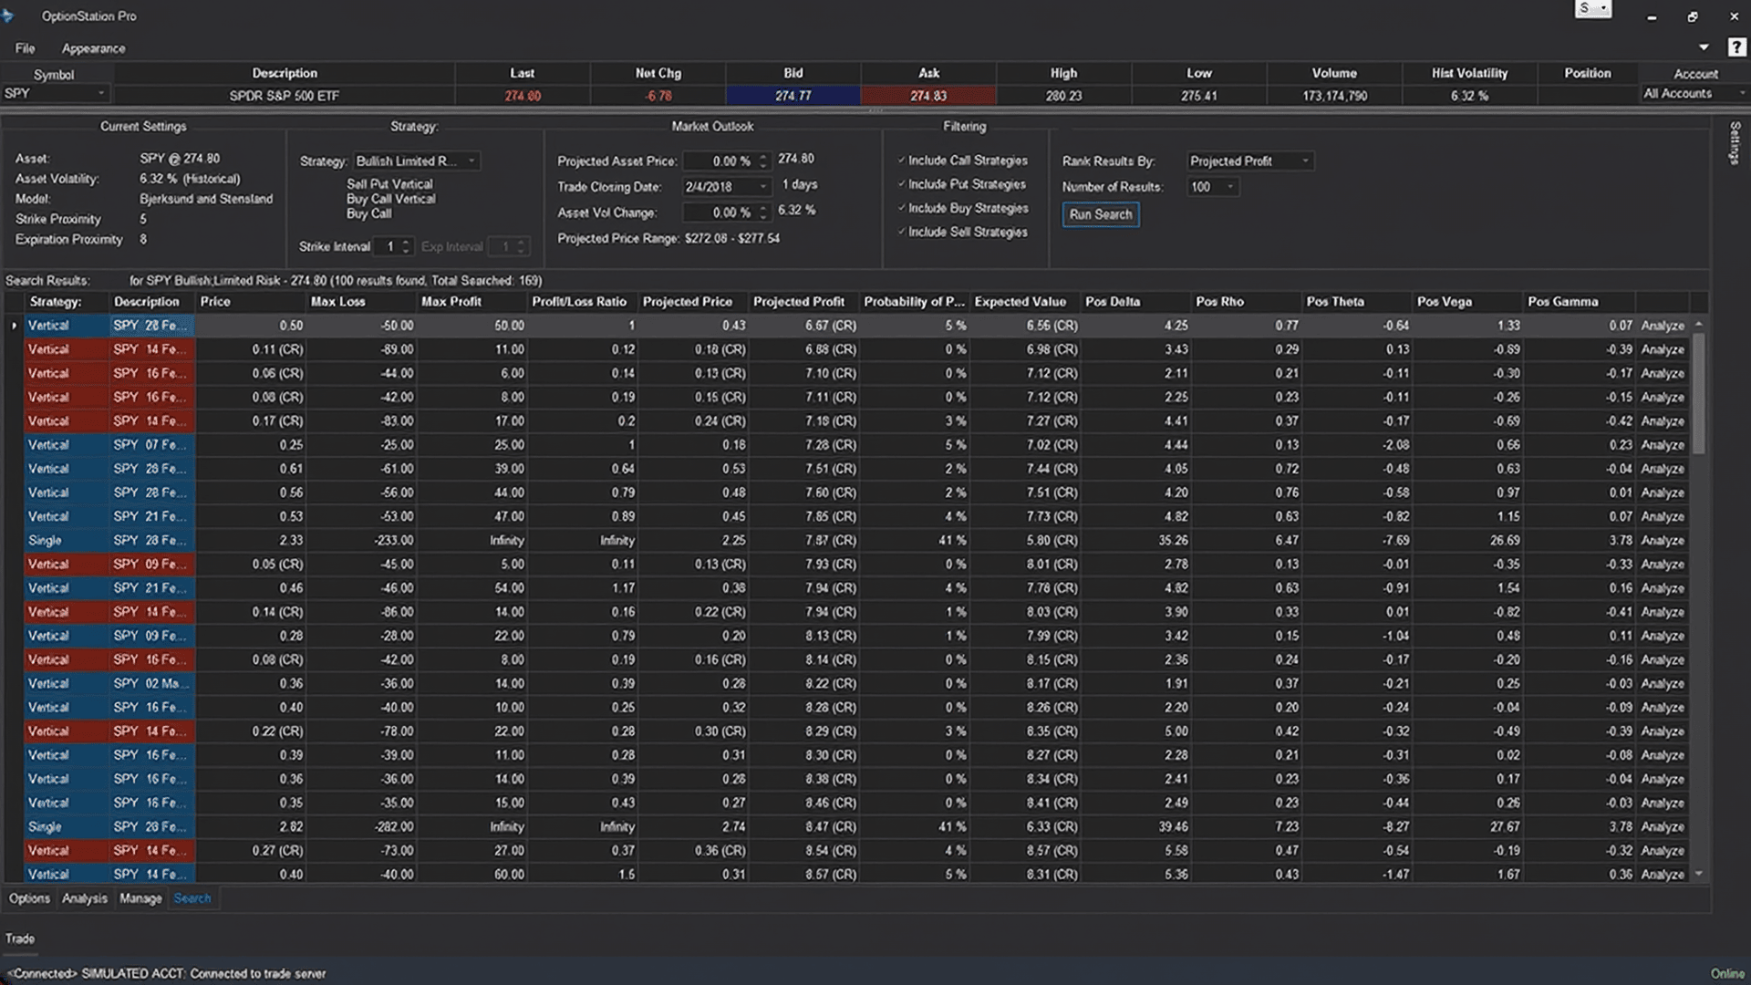The height and width of the screenshot is (985, 1751).
Task: Click Analyze for row with projected profit 8.47 (CR)
Action: point(1663,827)
